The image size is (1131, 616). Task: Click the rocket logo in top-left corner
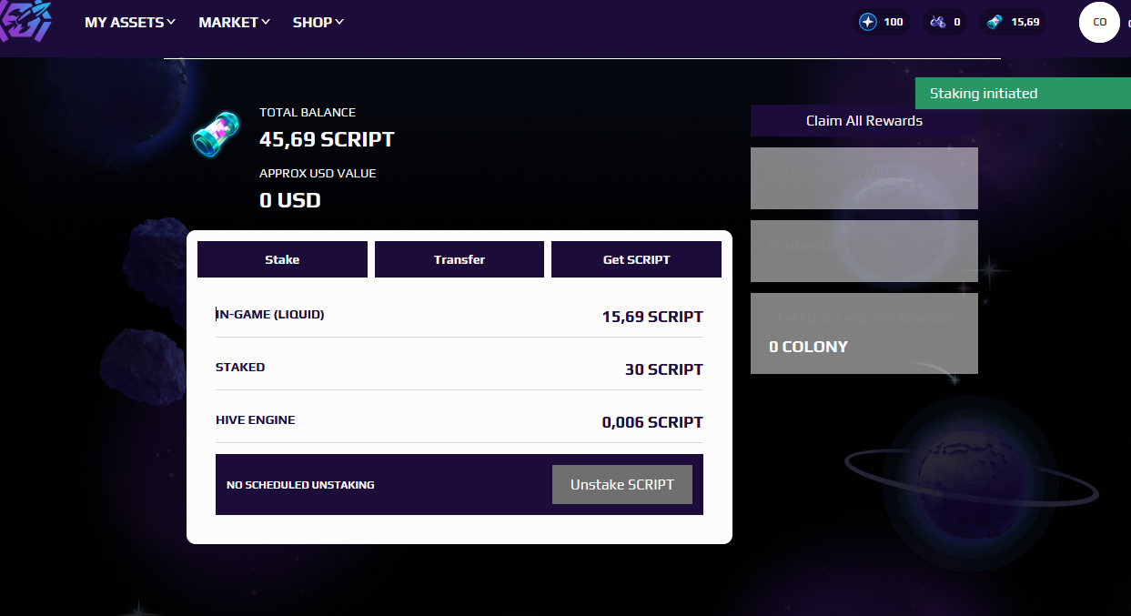27,20
